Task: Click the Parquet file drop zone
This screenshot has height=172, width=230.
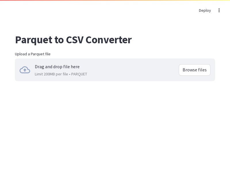Action: (115, 70)
